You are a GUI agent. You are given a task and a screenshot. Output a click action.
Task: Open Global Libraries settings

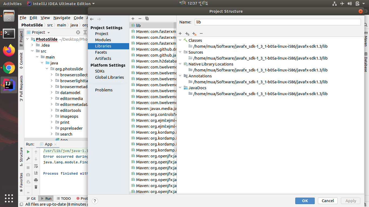coord(109,77)
